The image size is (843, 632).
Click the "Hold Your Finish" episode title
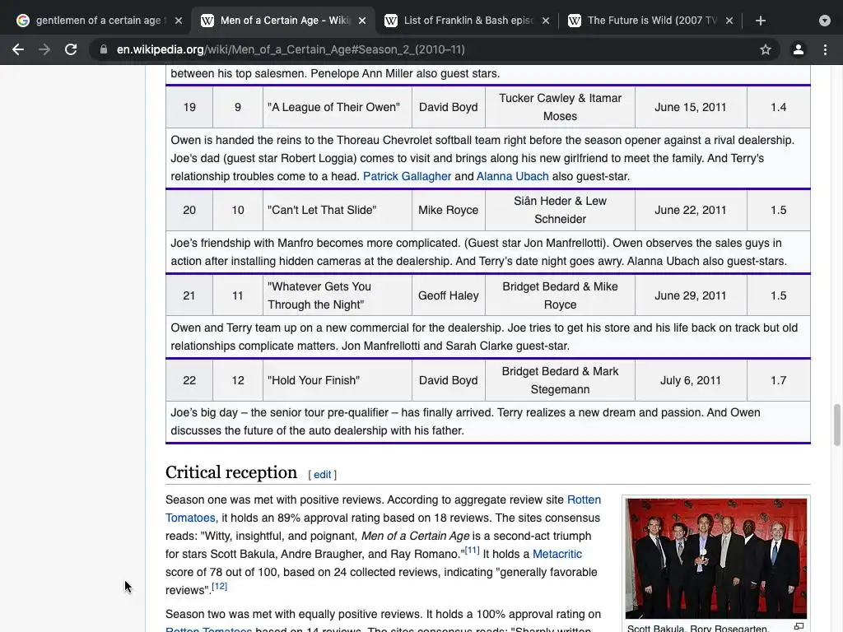[314, 380]
